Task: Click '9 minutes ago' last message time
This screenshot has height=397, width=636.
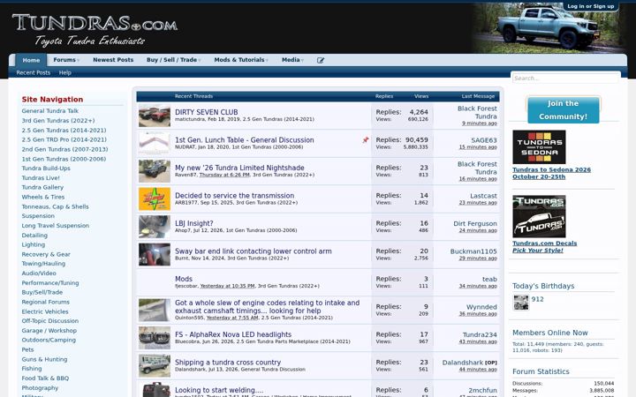Action: pos(480,124)
